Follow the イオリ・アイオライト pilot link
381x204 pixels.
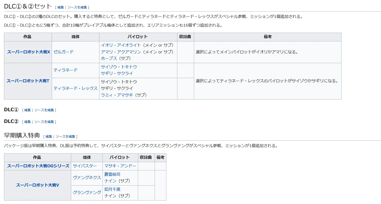[121, 45]
